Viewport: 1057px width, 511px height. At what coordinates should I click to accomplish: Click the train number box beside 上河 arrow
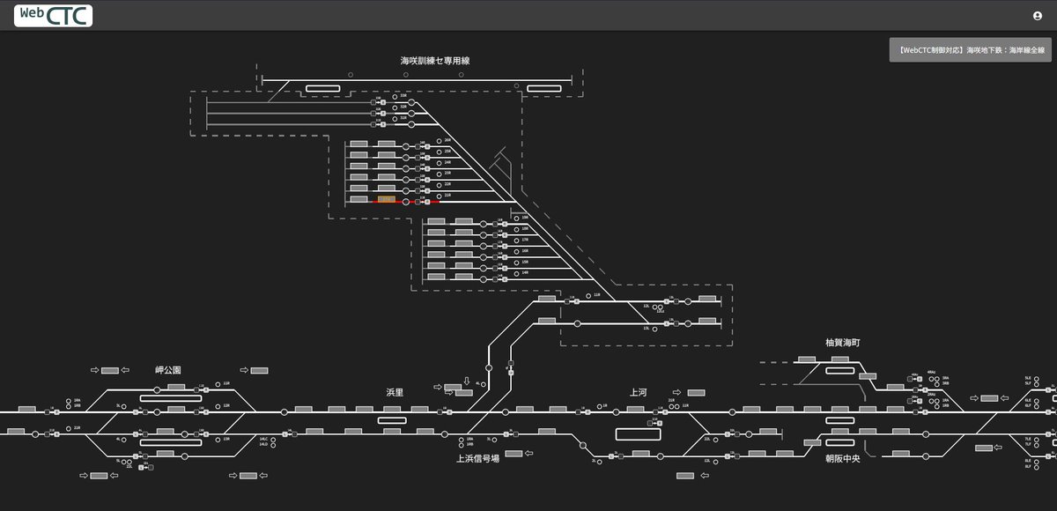(x=696, y=392)
